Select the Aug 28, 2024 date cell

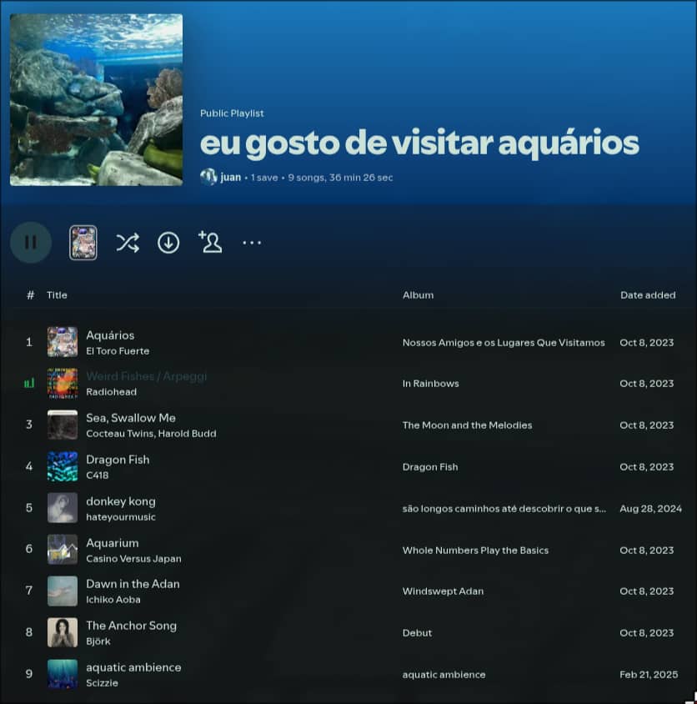pos(650,509)
